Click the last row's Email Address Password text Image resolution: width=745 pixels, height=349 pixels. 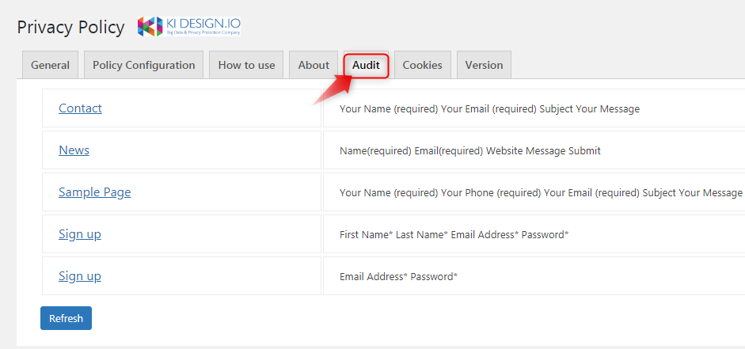click(399, 276)
